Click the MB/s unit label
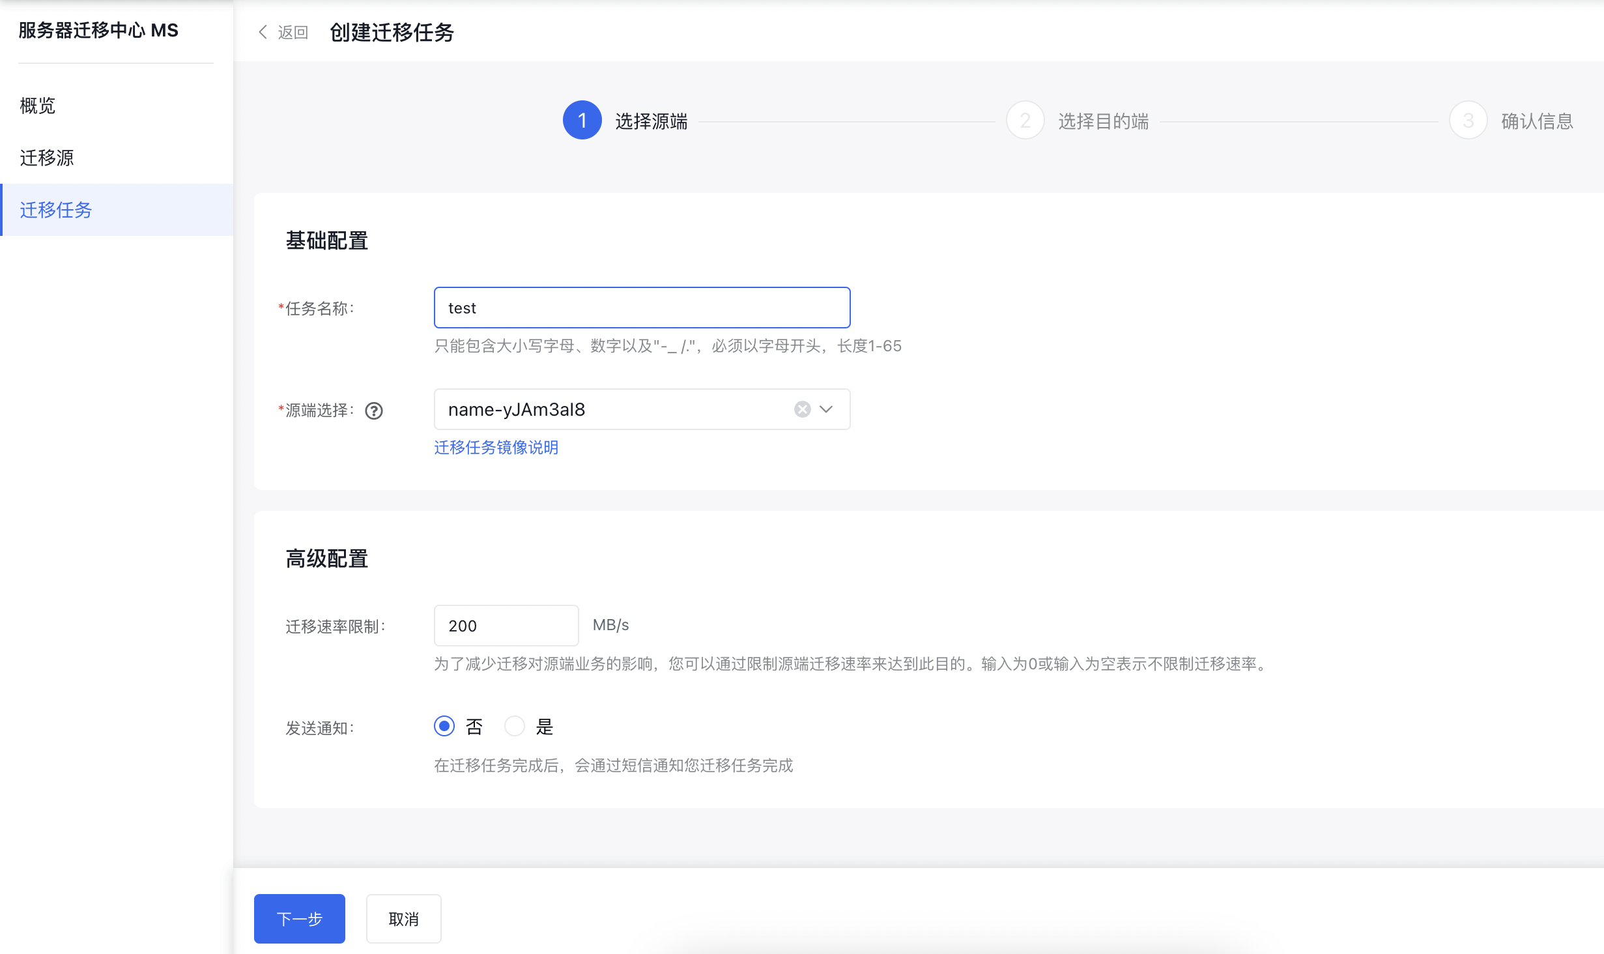The width and height of the screenshot is (1604, 954). [611, 625]
